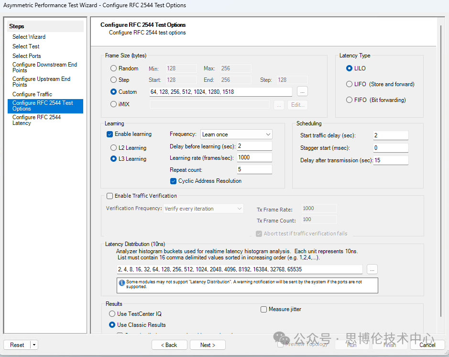Click the Next button
Viewport: 449px width, 357px height.
coord(208,345)
